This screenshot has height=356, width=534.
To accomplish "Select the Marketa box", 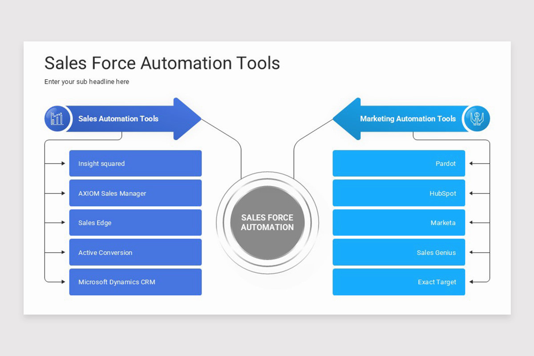I will pyautogui.click(x=399, y=222).
